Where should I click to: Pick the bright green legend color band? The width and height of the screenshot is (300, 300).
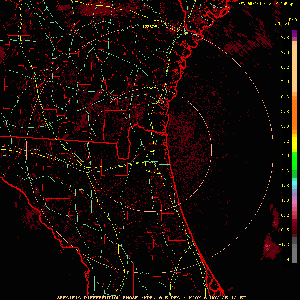pos(294,161)
